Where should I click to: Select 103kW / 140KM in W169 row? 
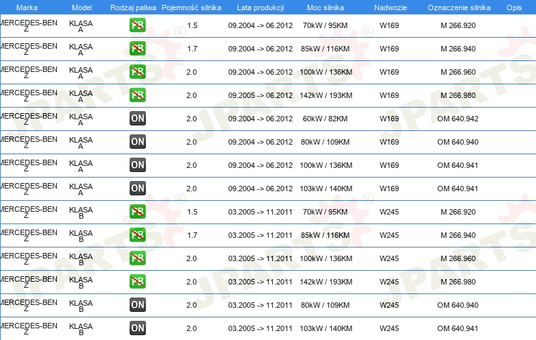point(326,189)
